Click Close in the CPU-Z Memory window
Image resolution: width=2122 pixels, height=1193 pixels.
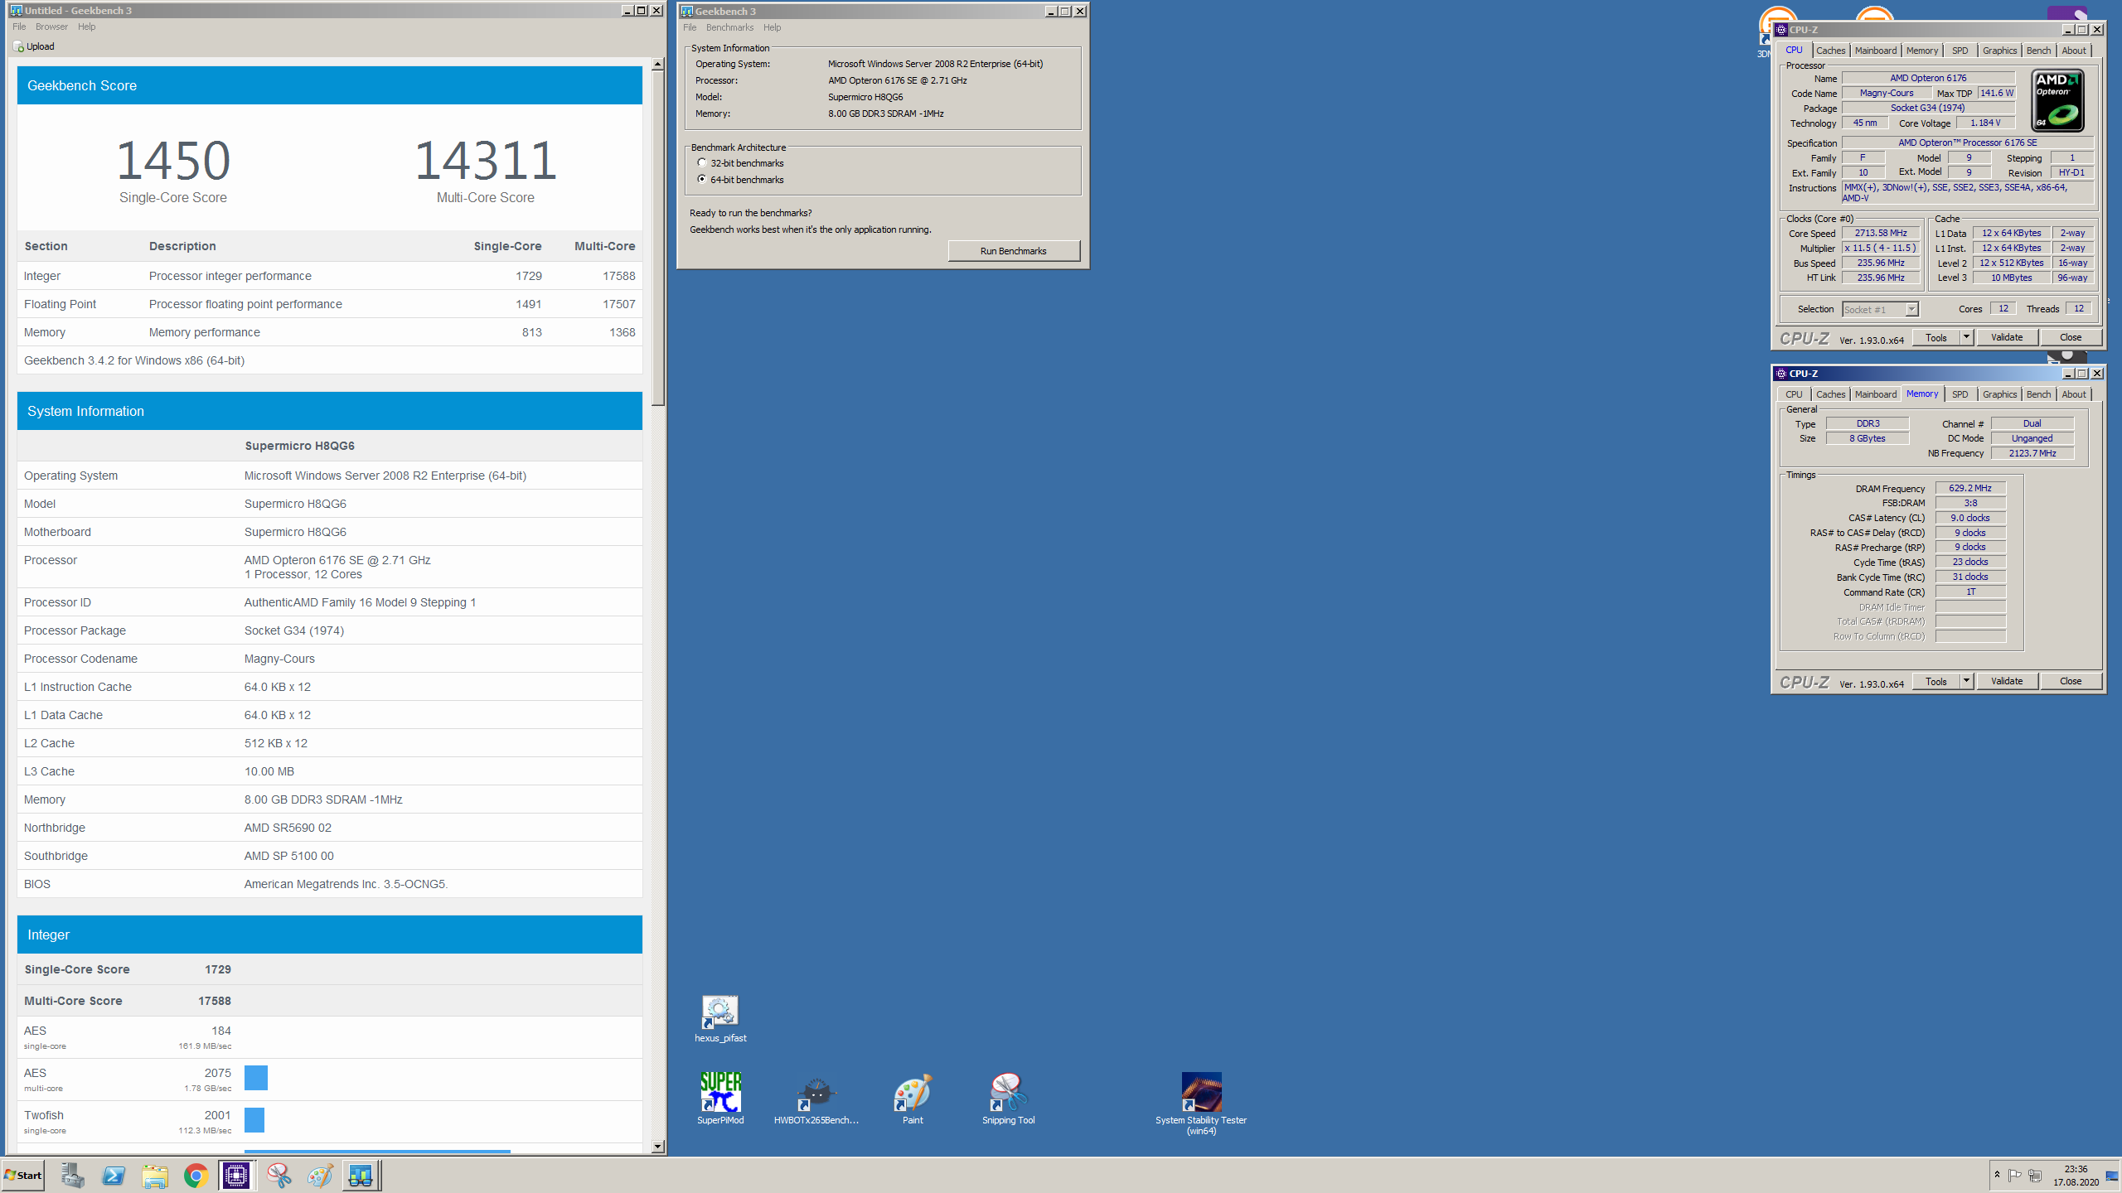click(x=2070, y=681)
